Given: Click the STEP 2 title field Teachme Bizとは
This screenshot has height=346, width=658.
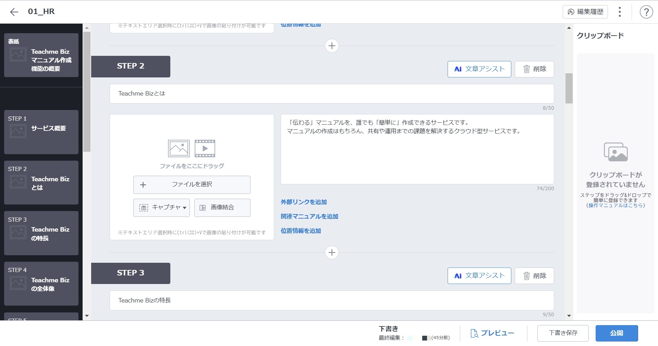Looking at the screenshot, I should (x=331, y=94).
